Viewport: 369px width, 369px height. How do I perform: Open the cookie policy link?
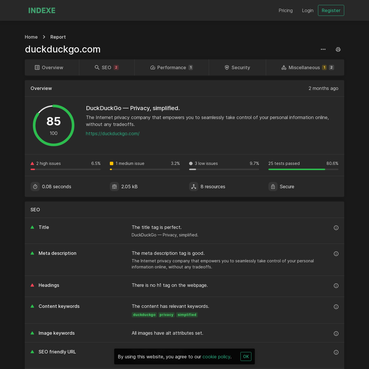(216, 357)
